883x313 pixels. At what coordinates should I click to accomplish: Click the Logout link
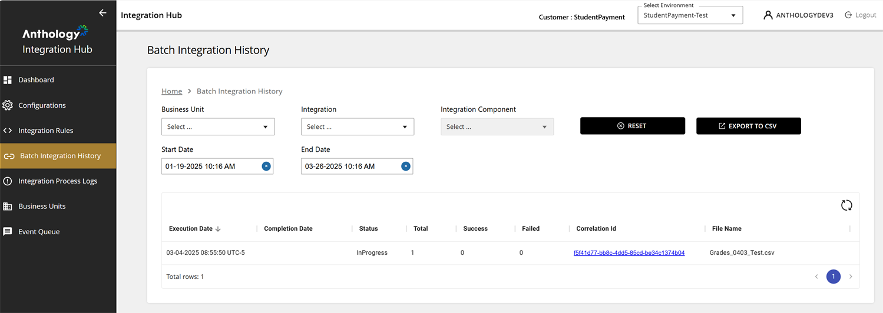coord(861,15)
